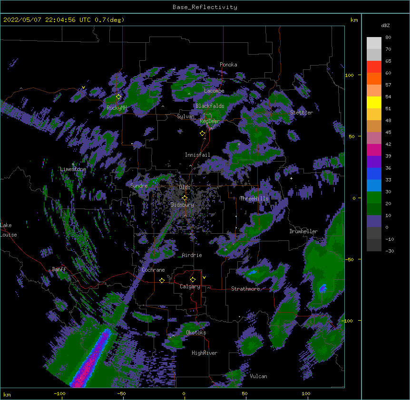Click the slate purple 10-0 dBZ legend swatch
Image resolution: width=410 pixels, height=400 pixels.
(x=374, y=221)
